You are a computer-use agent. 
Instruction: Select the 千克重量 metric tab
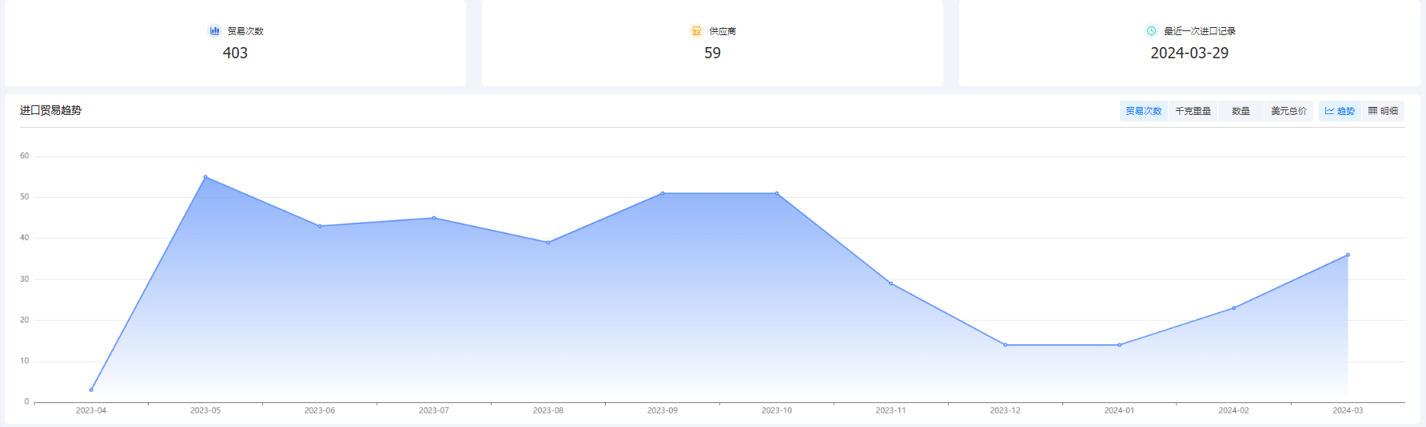point(1193,111)
